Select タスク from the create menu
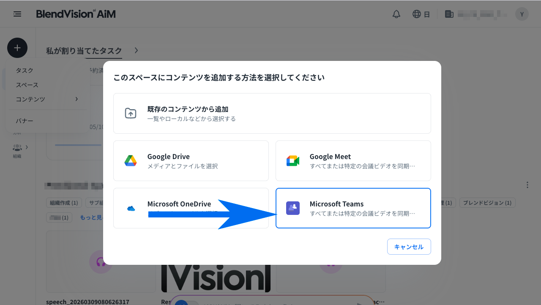 point(25,70)
